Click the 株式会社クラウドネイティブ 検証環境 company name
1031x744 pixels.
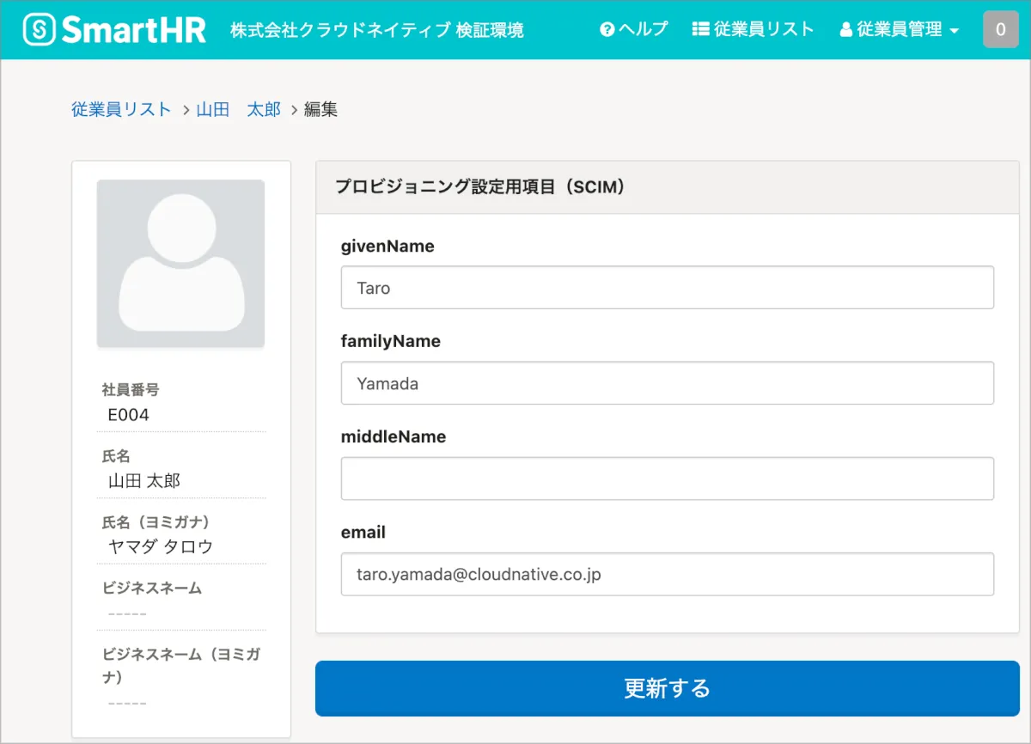tap(376, 30)
